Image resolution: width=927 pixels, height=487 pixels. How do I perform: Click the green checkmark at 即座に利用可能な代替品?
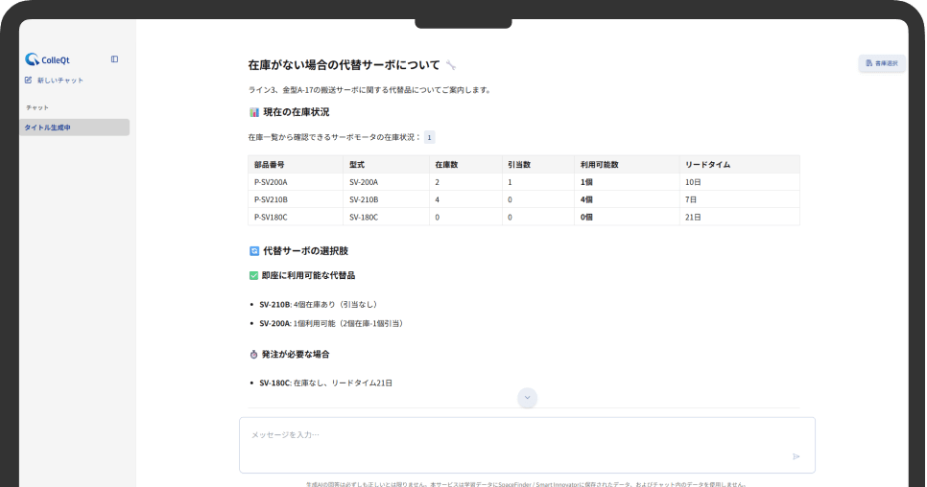pos(253,275)
